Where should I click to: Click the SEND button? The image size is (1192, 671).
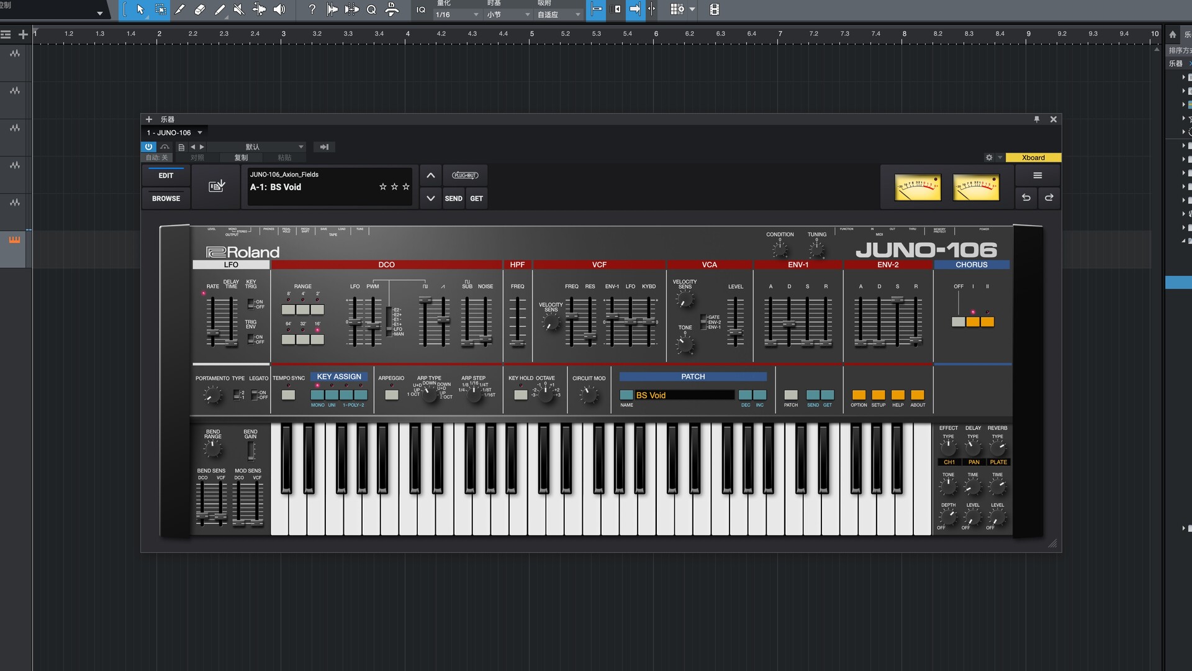coord(453,198)
